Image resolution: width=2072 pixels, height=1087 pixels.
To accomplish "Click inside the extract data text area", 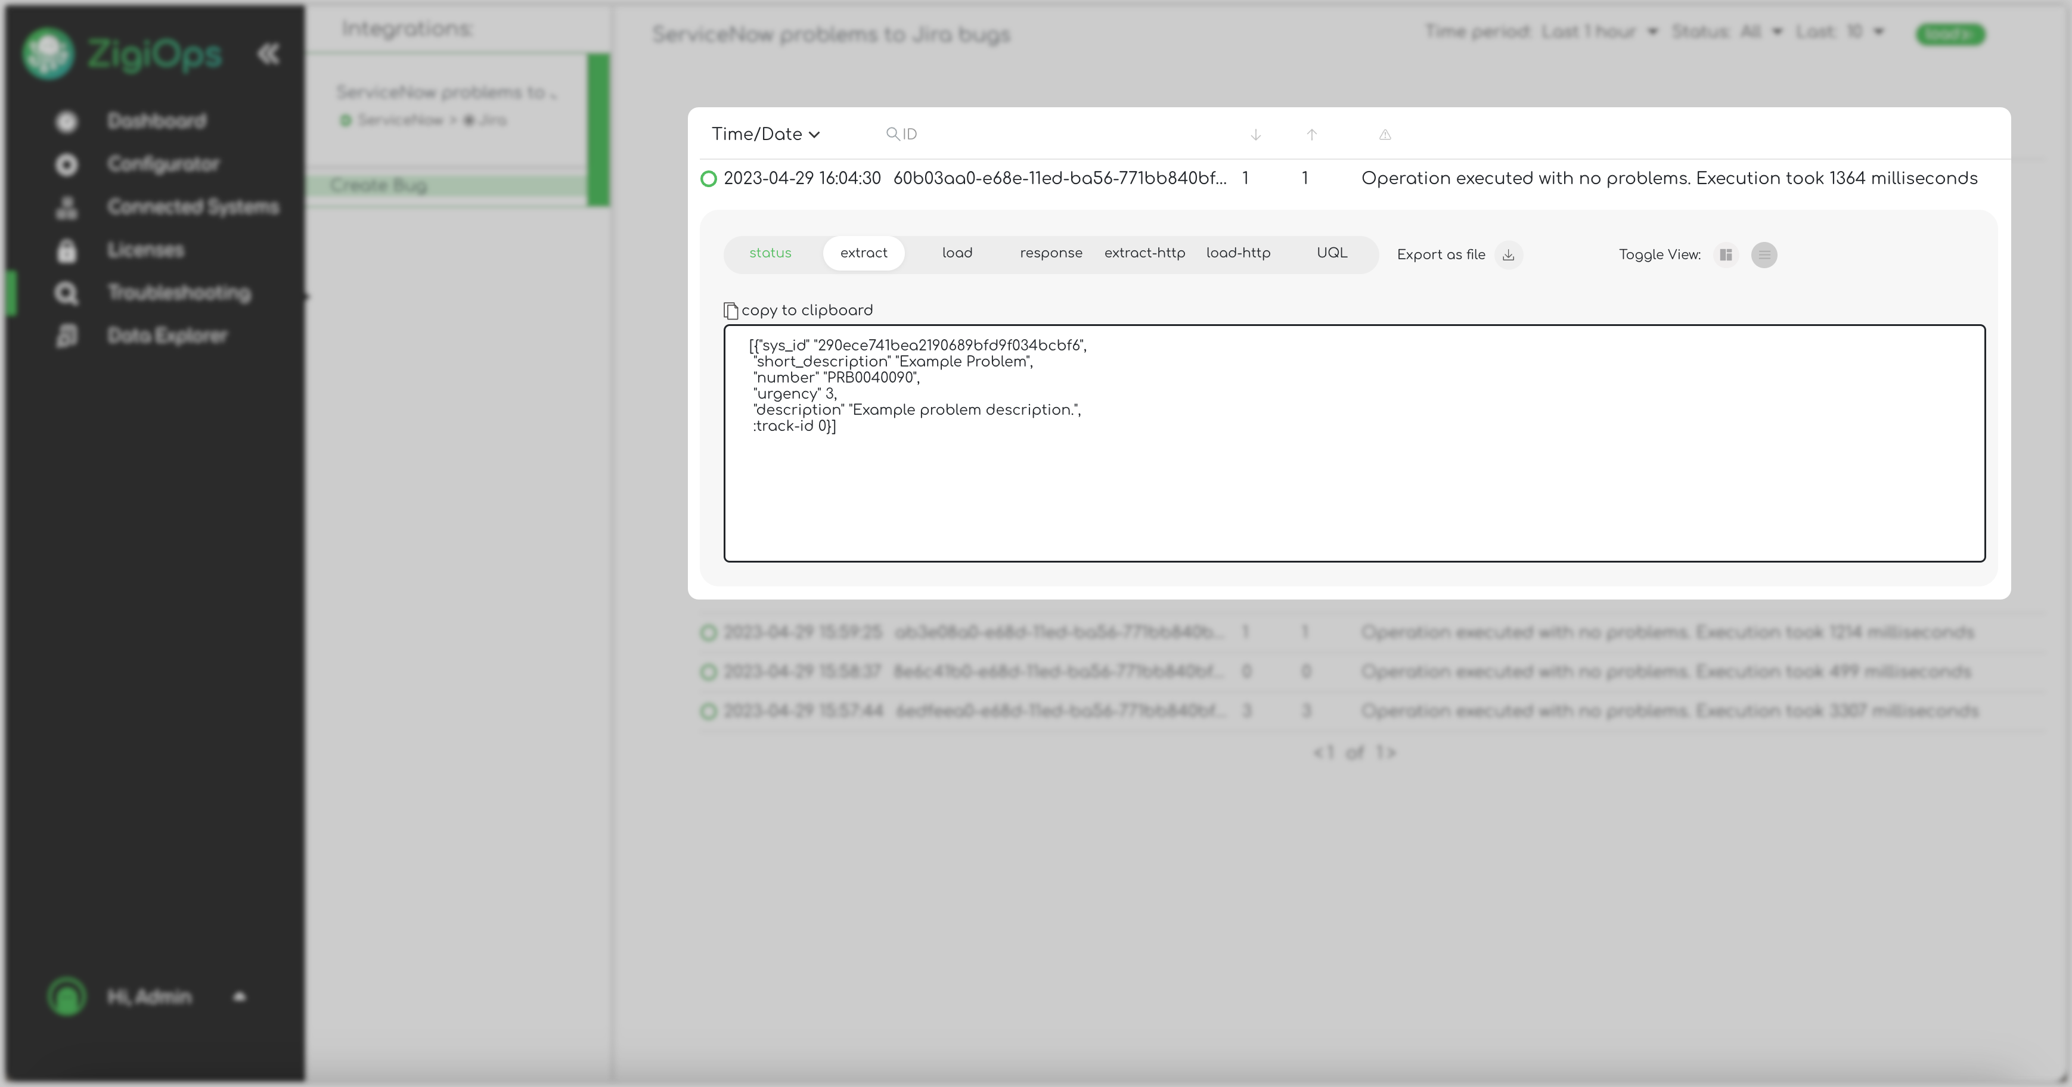I will tap(1354, 482).
